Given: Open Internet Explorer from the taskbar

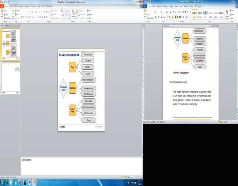Looking at the screenshot, I should 6,183.
